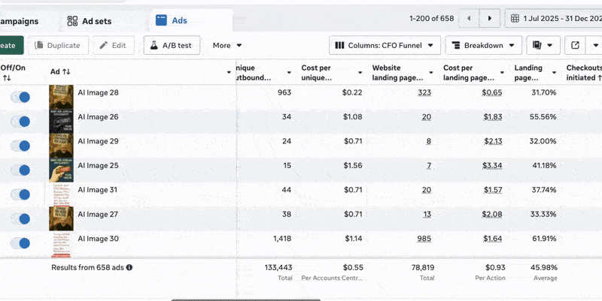Click the A/B test flask button
This screenshot has height=301, width=602.
[172, 45]
